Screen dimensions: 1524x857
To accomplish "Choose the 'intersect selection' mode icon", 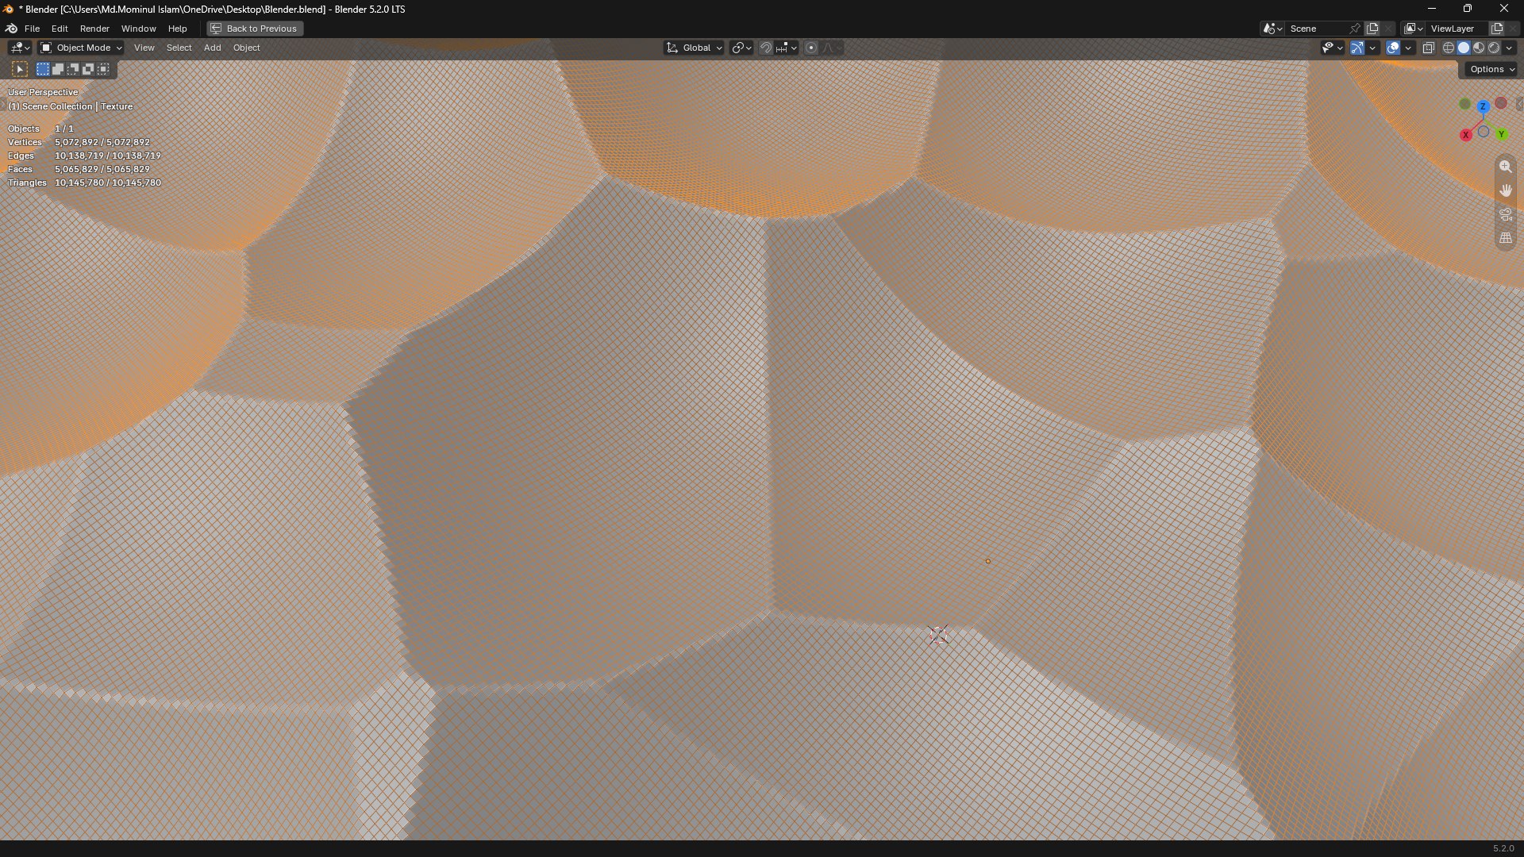I will tap(103, 70).
